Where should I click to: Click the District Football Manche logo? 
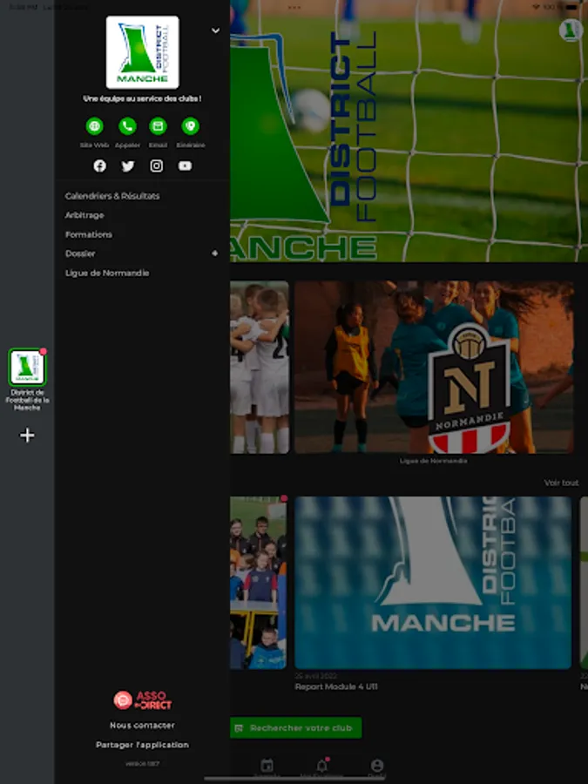click(143, 52)
